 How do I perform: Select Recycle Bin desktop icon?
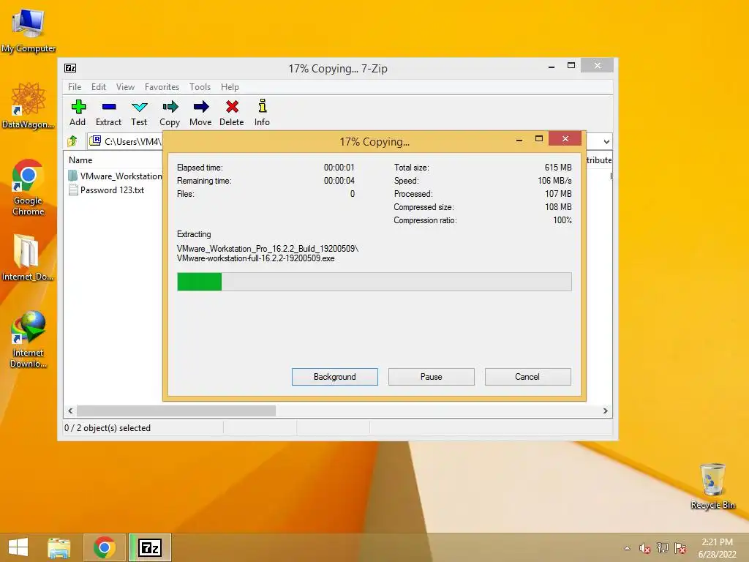(712, 486)
